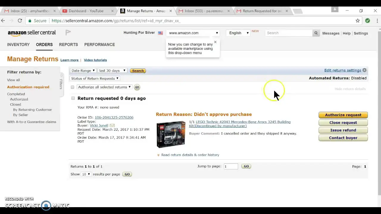Click the Issue refund button
Screen dimensions: 381x214
343,130
